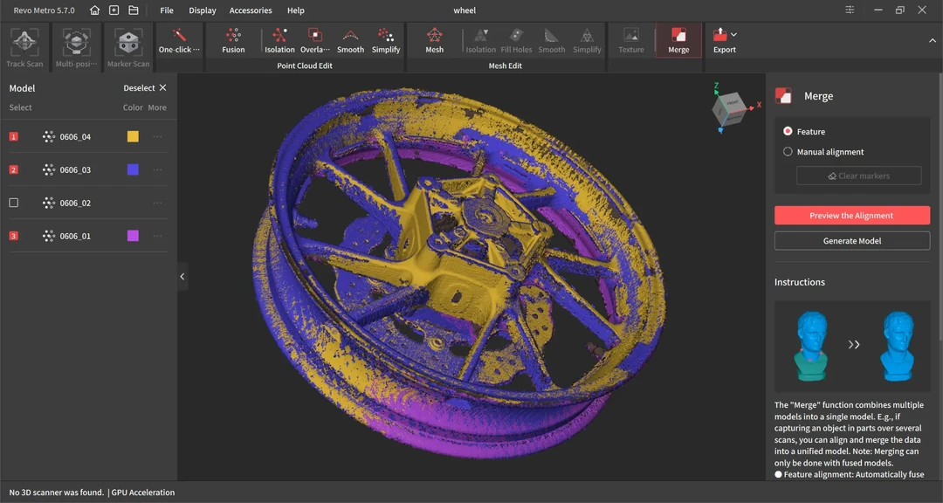Open the File menu
The width and height of the screenshot is (943, 503).
pos(167,10)
